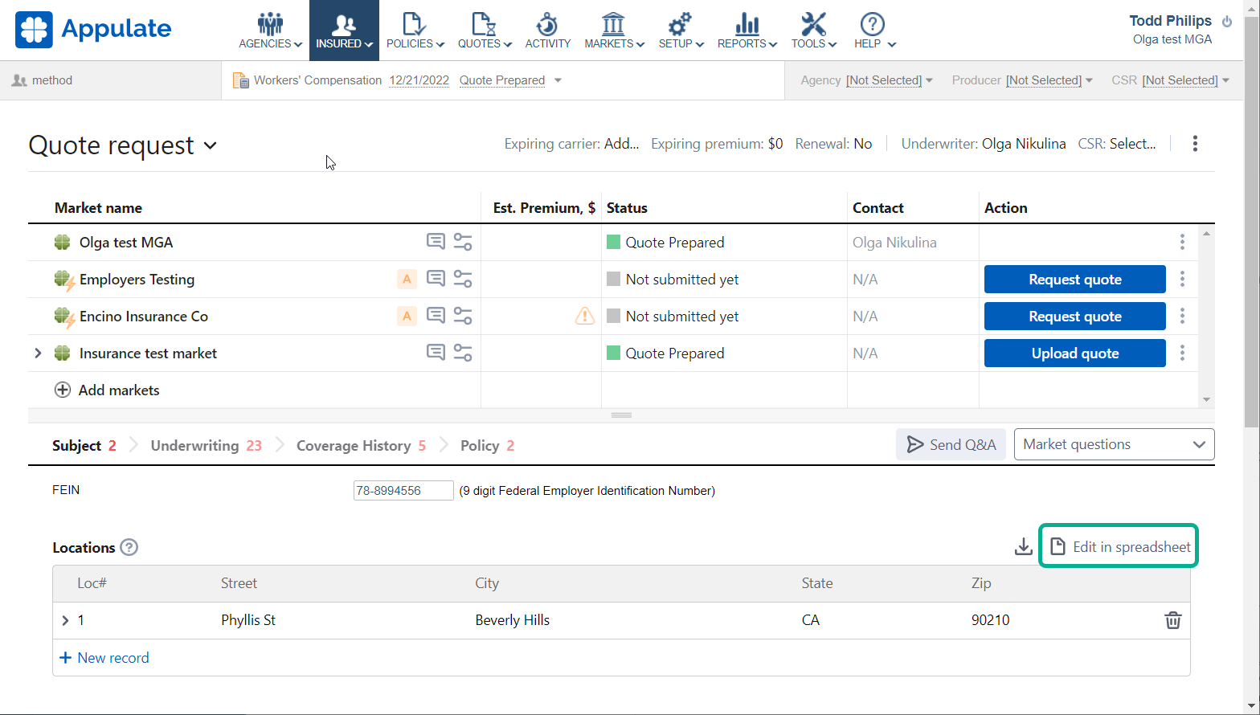Viewport: 1260px width, 715px height.
Task: Go to Activity page
Action: [548, 31]
